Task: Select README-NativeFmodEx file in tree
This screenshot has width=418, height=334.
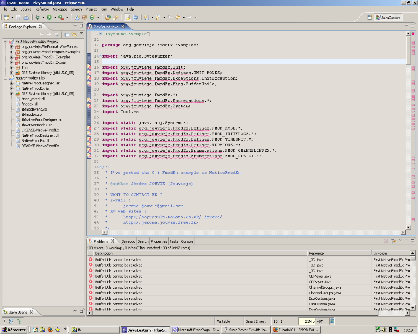Action: coord(40,146)
